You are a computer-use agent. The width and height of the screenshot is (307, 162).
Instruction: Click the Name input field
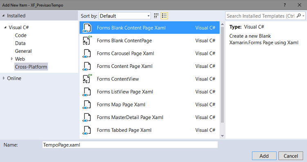(130, 145)
